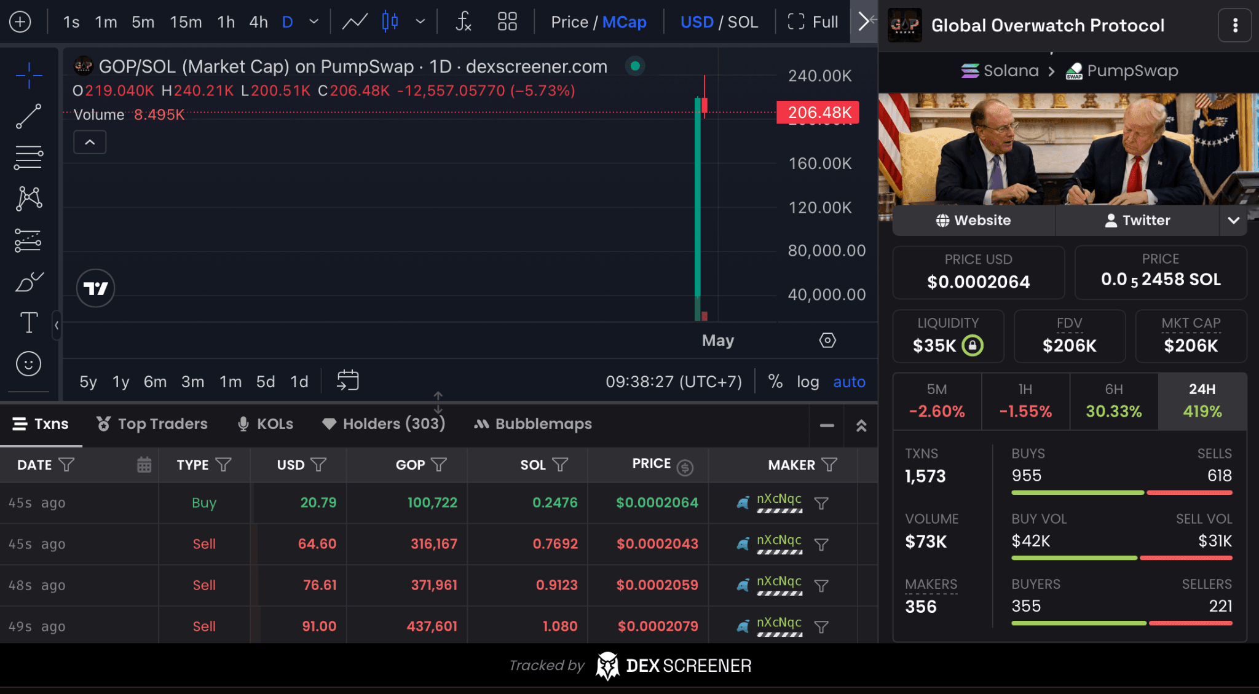Choose the text annotation tool
The height and width of the screenshot is (694, 1259).
pos(28,322)
